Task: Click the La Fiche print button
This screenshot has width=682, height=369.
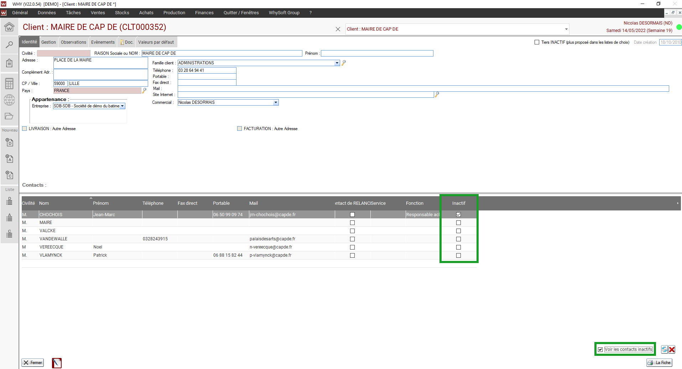Action: pos(660,363)
